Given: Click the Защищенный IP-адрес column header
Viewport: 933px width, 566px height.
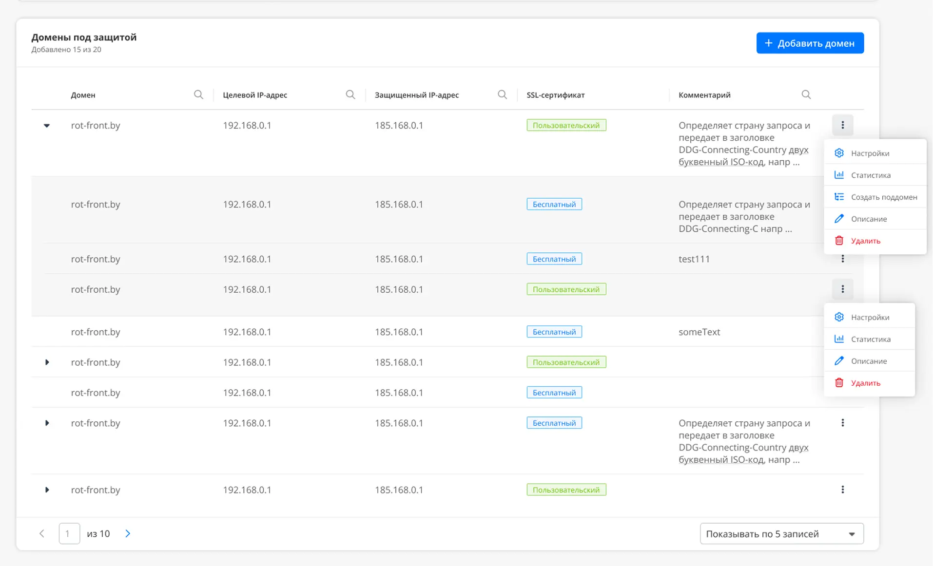Looking at the screenshot, I should point(416,95).
